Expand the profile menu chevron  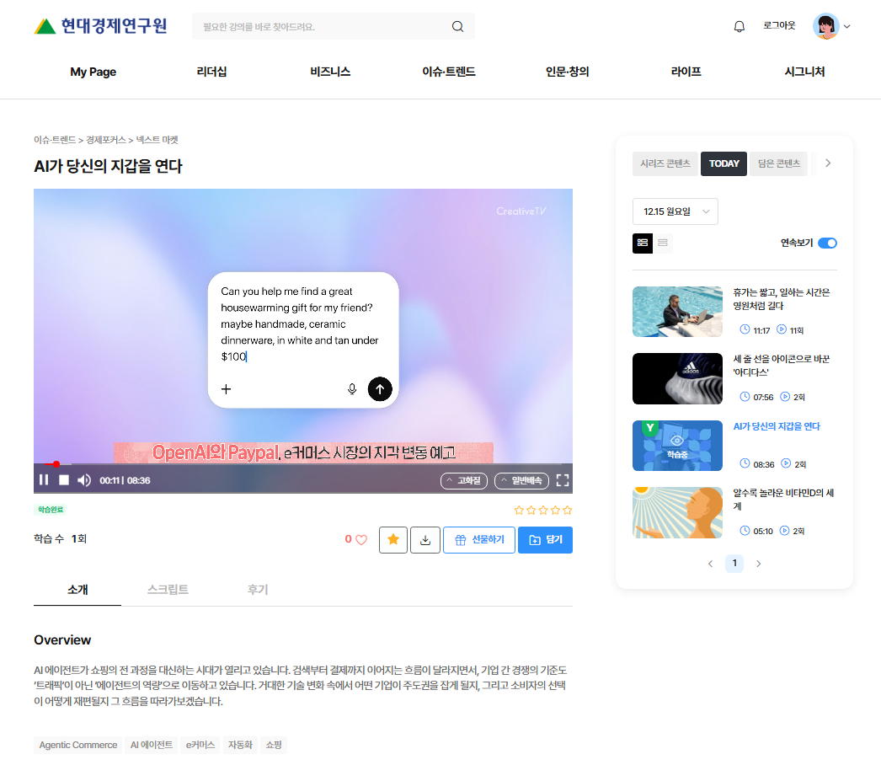846,26
